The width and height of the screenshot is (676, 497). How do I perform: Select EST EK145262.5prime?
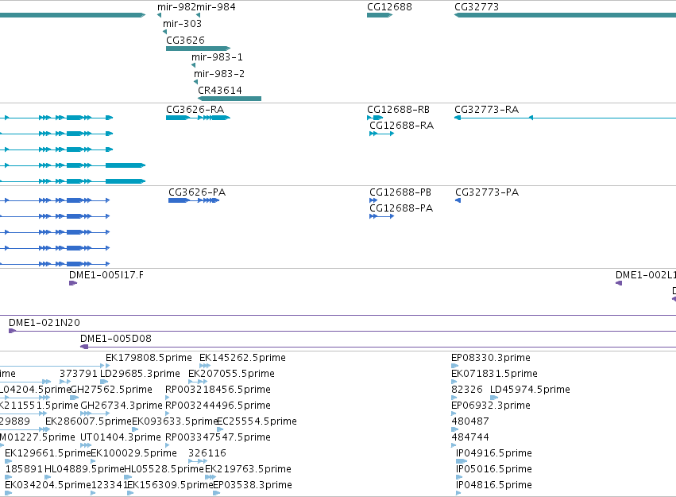click(x=242, y=358)
